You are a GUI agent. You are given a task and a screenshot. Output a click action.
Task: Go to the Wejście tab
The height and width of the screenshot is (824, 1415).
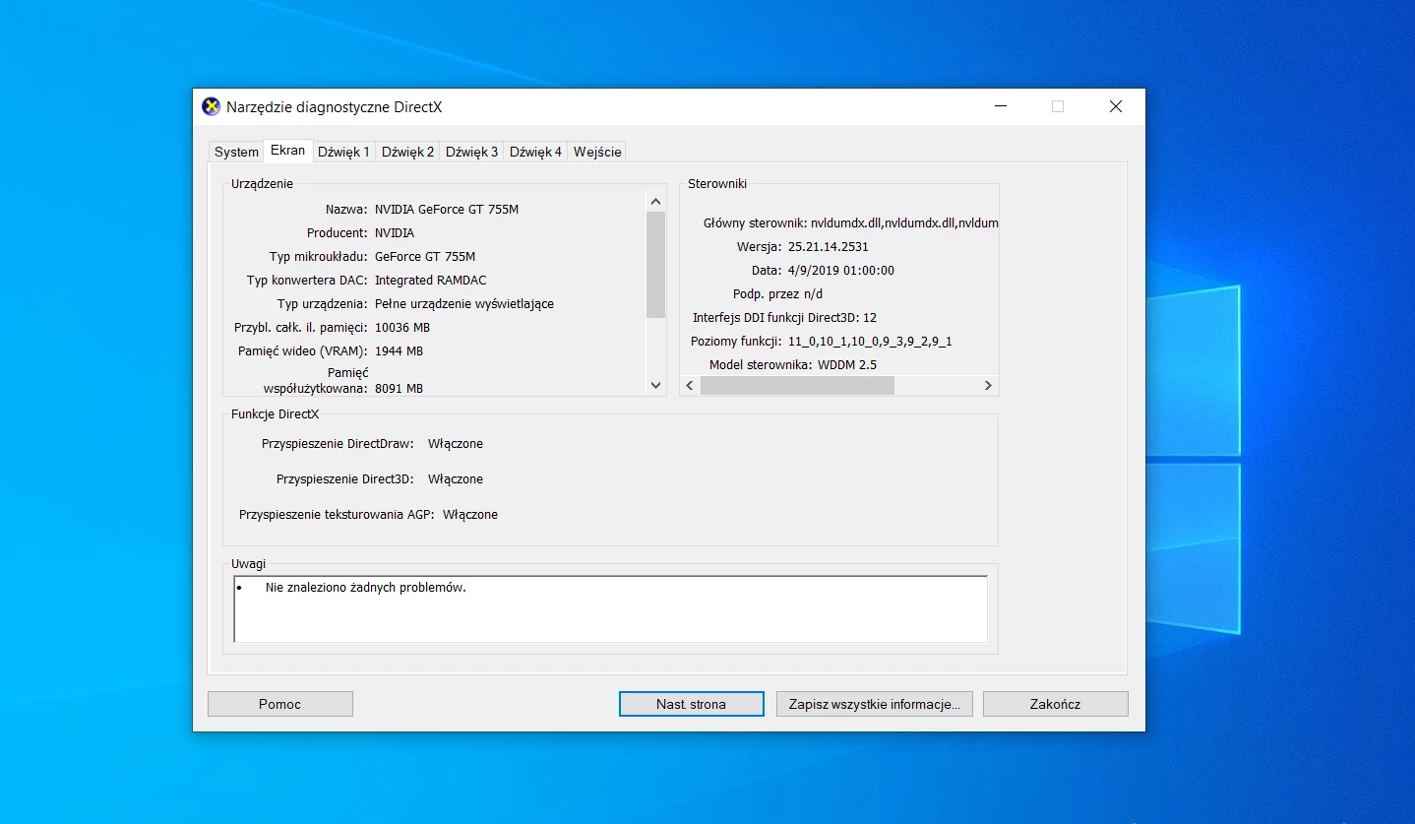(597, 152)
